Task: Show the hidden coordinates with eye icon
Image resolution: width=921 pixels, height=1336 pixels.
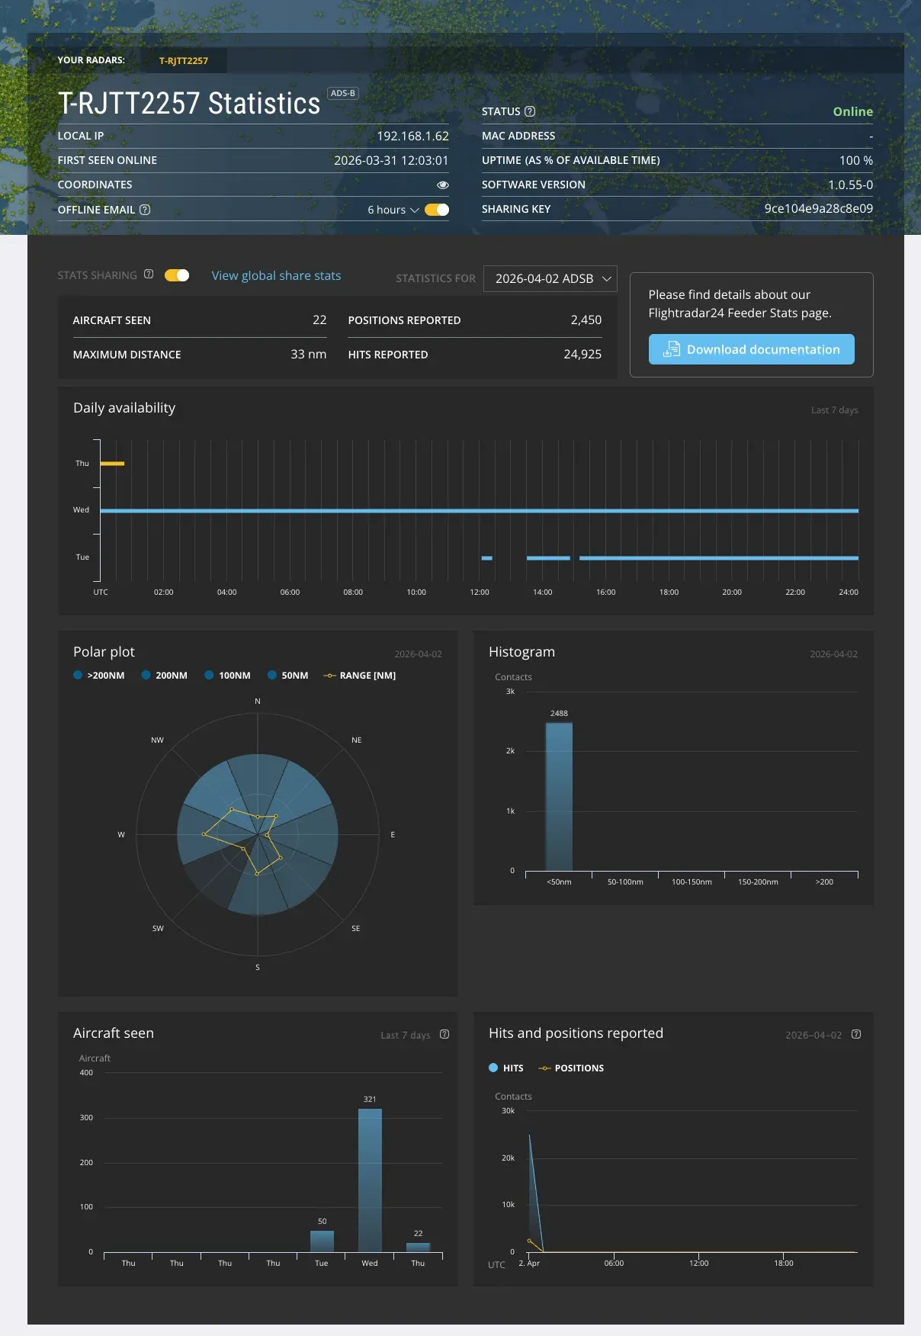Action: (x=442, y=185)
